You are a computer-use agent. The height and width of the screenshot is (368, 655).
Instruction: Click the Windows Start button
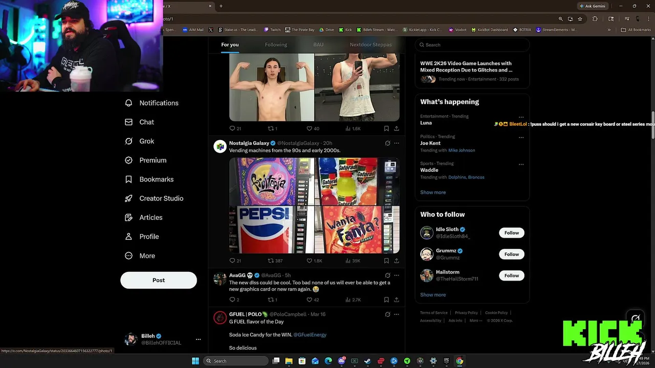pos(195,361)
